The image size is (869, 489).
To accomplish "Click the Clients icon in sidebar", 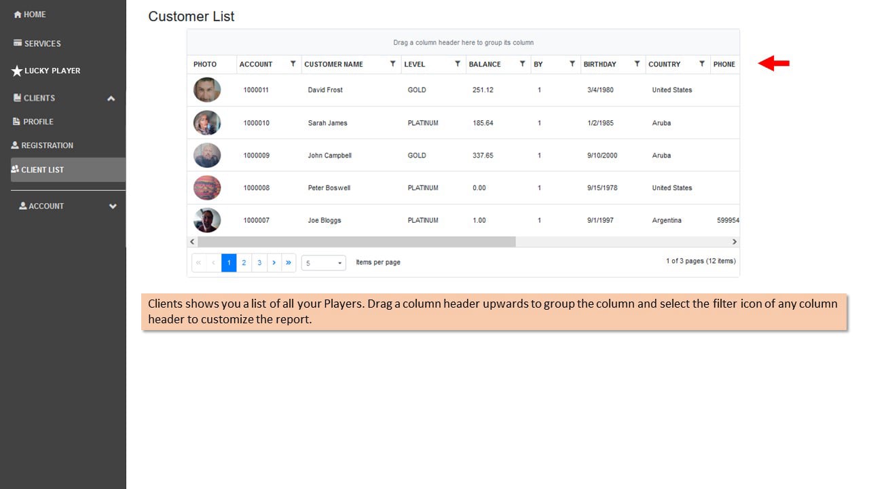I will pyautogui.click(x=18, y=98).
